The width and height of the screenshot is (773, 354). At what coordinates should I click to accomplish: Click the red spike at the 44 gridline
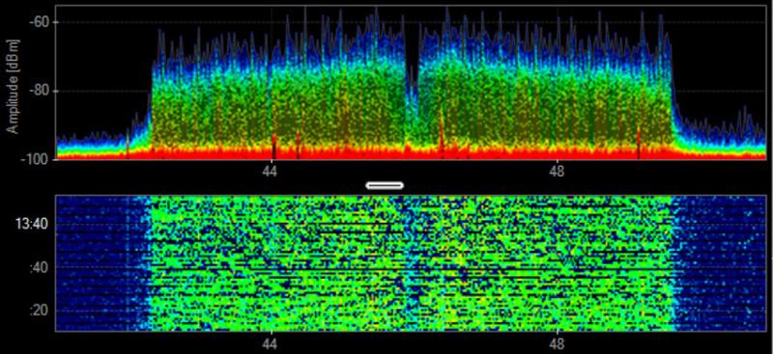click(274, 147)
